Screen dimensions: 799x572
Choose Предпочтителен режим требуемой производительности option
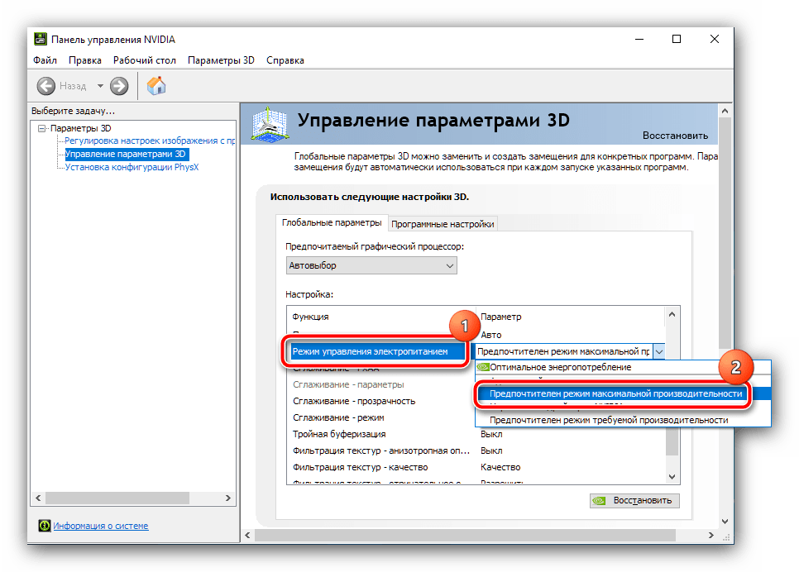tap(609, 420)
